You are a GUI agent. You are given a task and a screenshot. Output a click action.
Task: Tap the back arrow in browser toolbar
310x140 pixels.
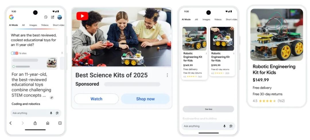[11, 123]
